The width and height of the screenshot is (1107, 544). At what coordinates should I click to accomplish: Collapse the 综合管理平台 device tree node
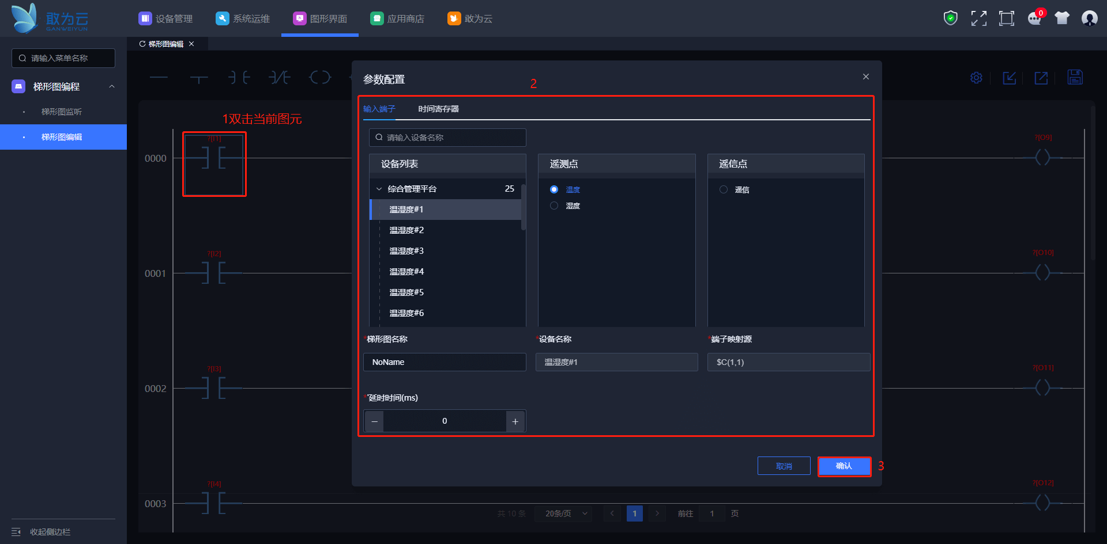pyautogui.click(x=379, y=189)
